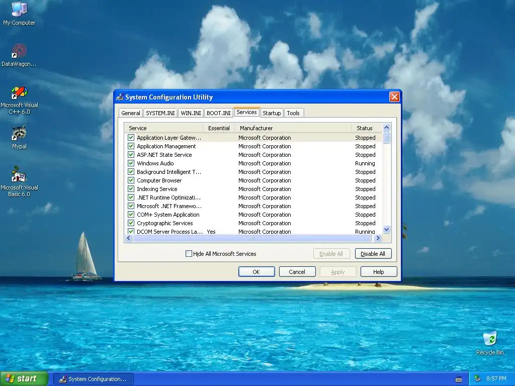Select the Indexing Service row name

coord(157,189)
